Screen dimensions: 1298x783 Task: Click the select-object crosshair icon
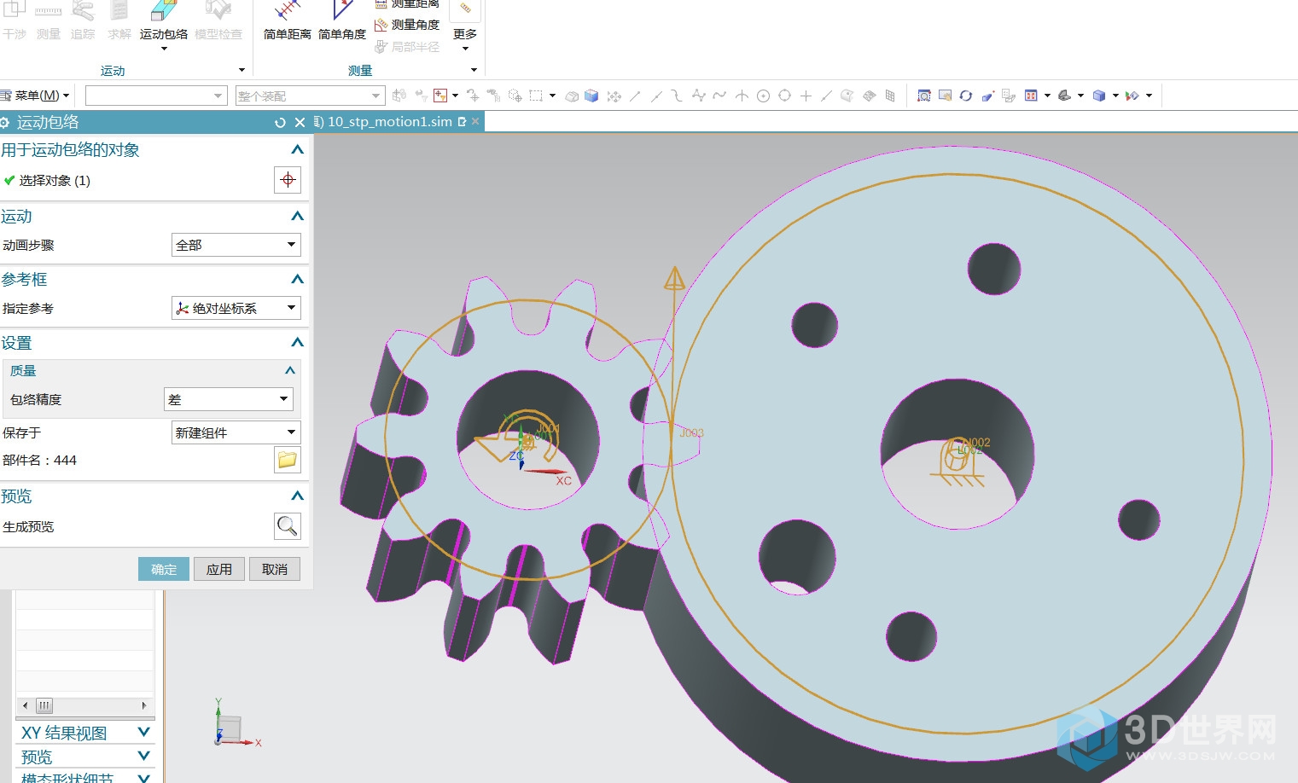tap(288, 180)
